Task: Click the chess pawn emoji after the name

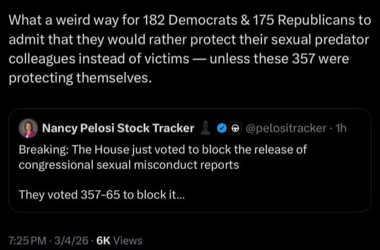Action: pyautogui.click(x=206, y=128)
